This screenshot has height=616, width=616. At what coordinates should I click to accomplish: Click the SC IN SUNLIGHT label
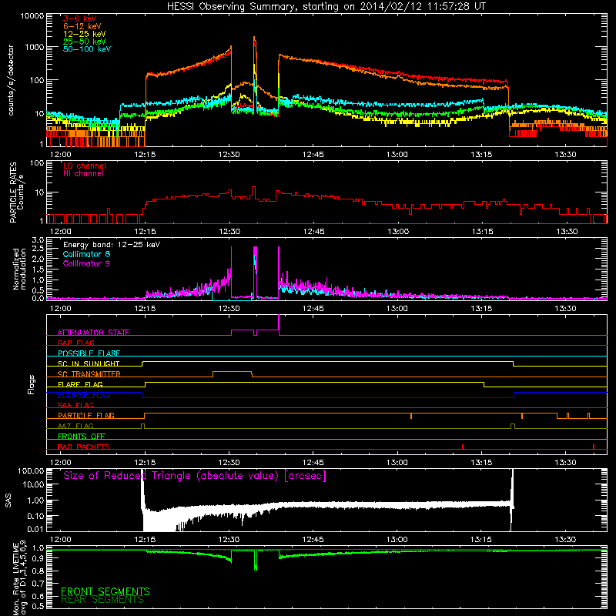pos(89,363)
